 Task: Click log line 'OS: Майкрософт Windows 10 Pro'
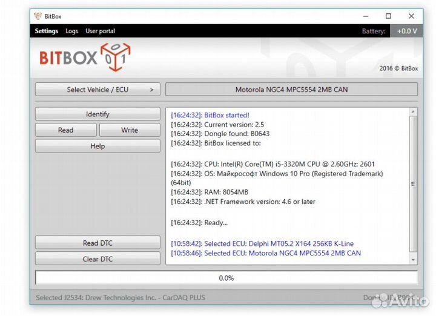tap(277, 178)
